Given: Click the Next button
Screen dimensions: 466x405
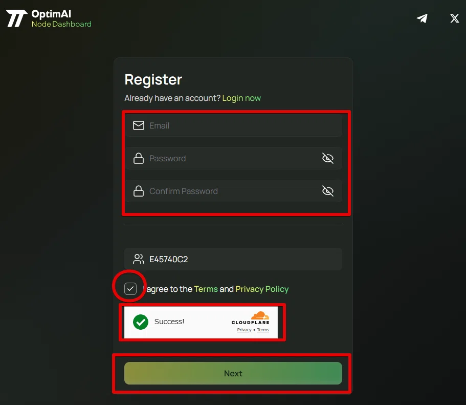Looking at the screenshot, I should tap(233, 373).
